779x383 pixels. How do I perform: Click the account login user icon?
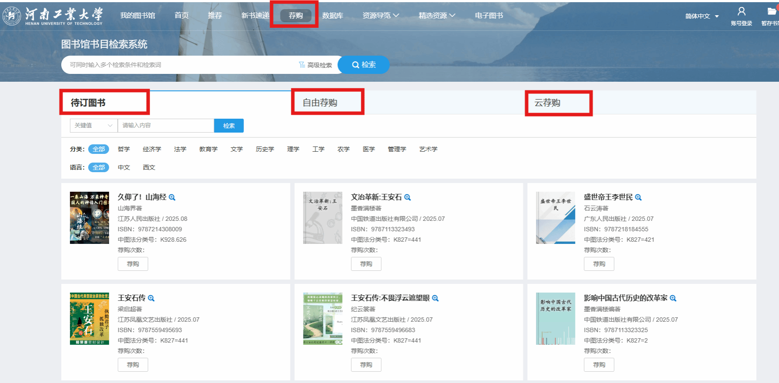[741, 12]
